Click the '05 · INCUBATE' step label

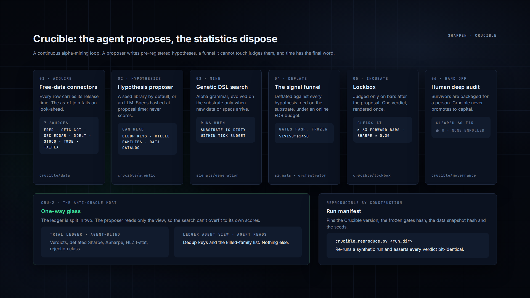coord(370,79)
